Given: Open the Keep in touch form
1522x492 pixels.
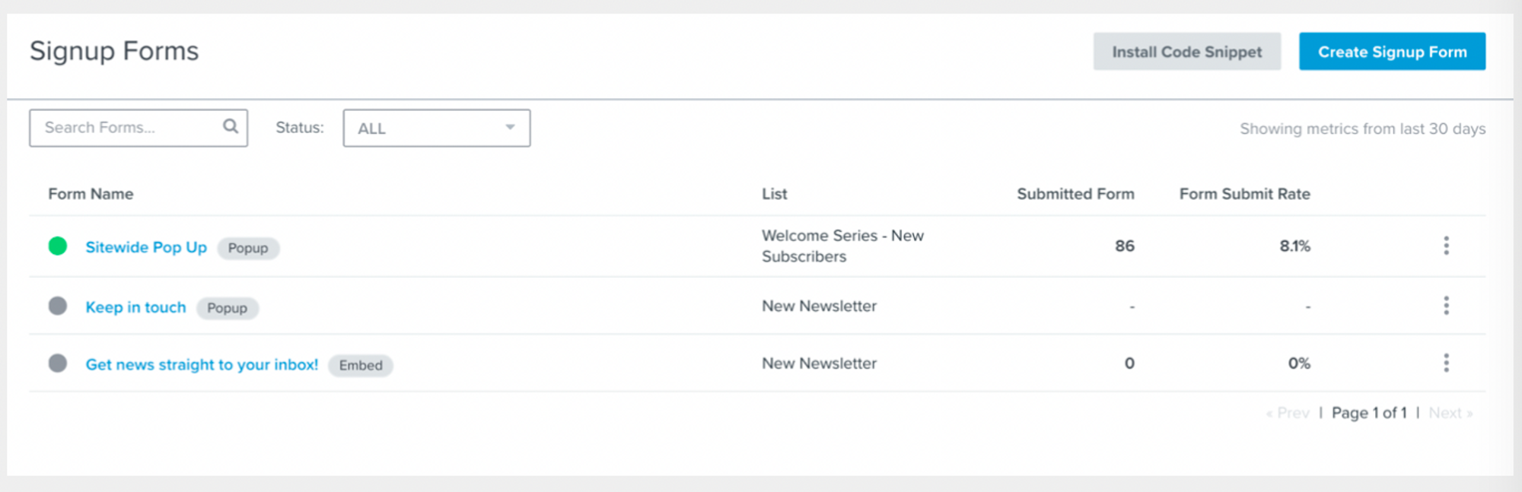Looking at the screenshot, I should coord(135,307).
